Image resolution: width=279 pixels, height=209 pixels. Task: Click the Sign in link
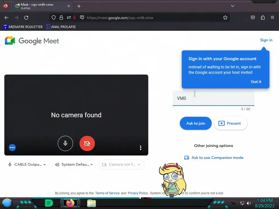[x=266, y=40]
